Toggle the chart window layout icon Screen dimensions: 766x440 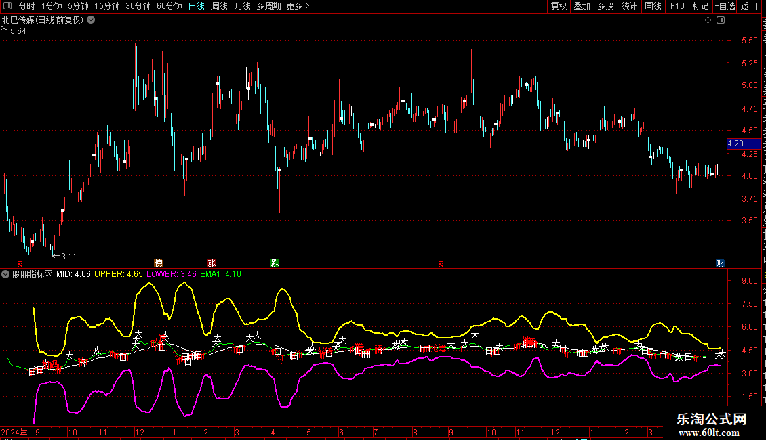pos(721,20)
